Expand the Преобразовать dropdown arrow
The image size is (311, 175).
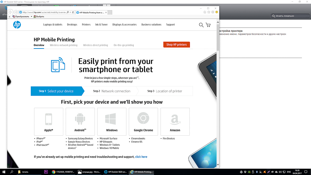coord(31,17)
